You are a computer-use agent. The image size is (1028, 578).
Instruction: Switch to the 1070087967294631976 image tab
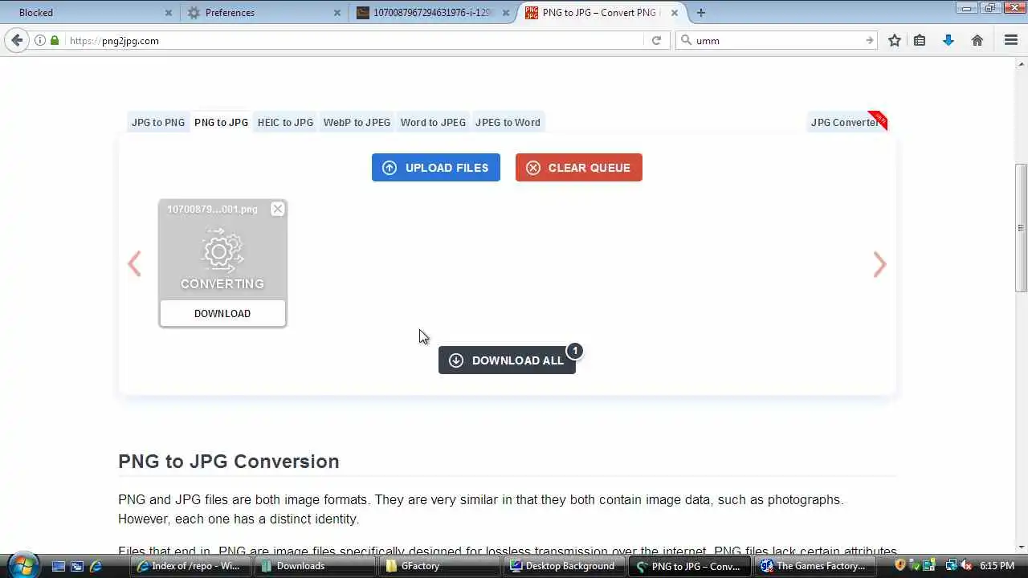(432, 12)
